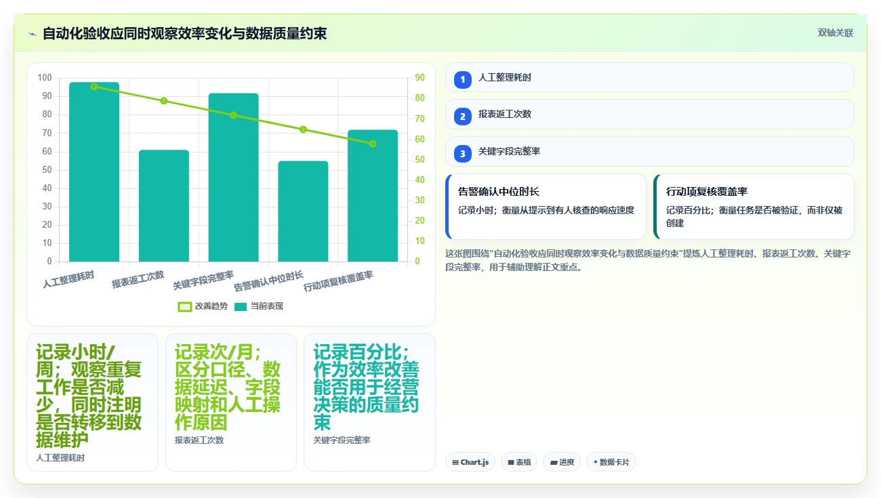The width and height of the screenshot is (881, 498).
Task: Click trend line point above 人工整理耗时
Action: tap(94, 87)
